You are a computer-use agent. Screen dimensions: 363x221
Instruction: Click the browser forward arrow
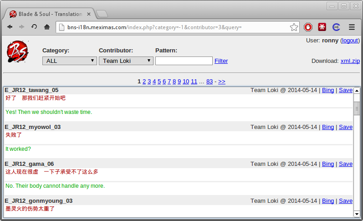click(x=22, y=27)
